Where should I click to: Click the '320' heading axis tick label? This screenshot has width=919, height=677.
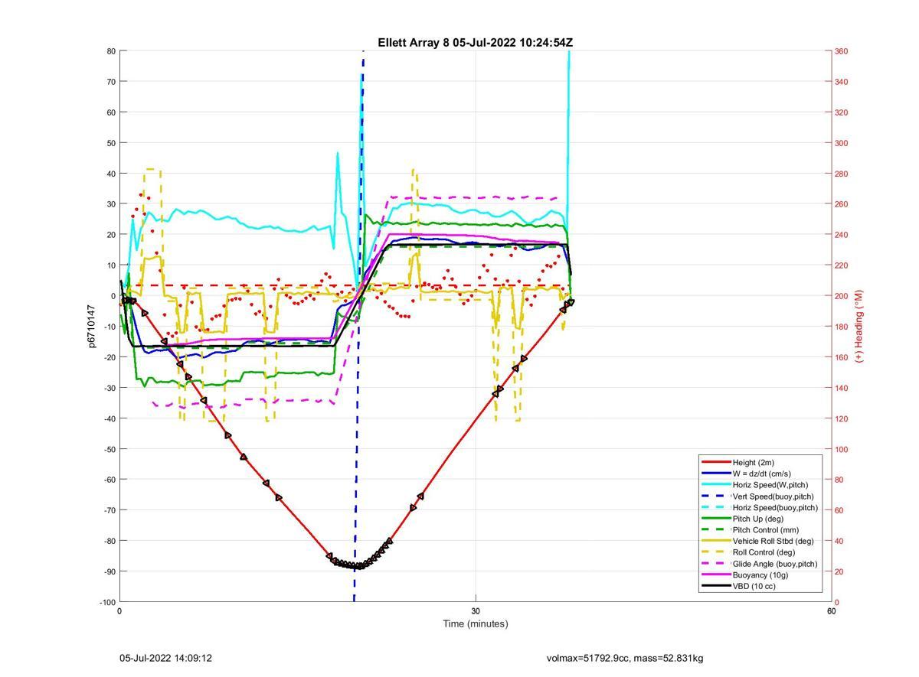click(842, 112)
